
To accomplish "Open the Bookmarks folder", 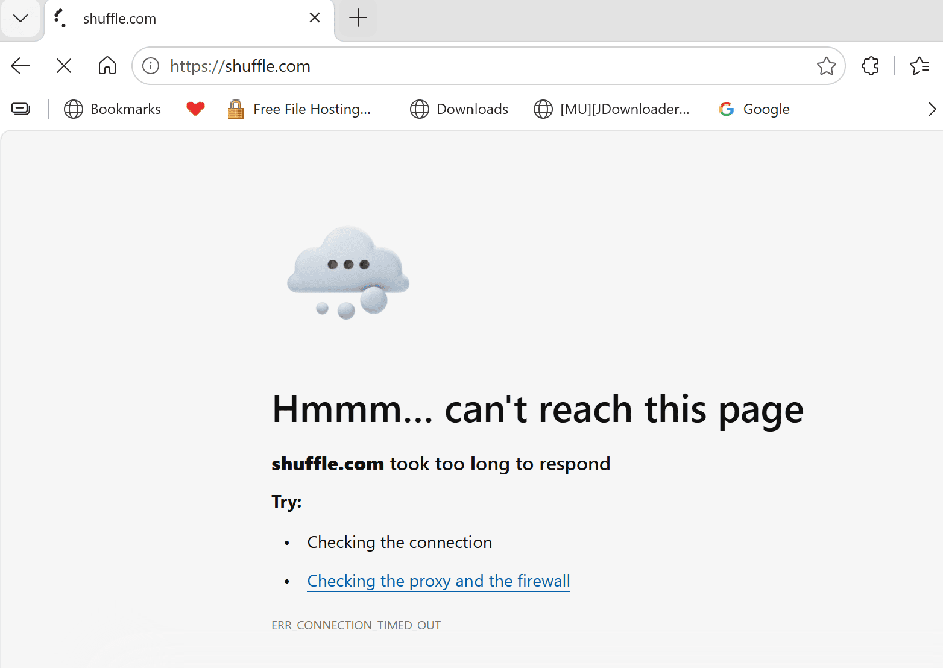I will (x=113, y=109).
